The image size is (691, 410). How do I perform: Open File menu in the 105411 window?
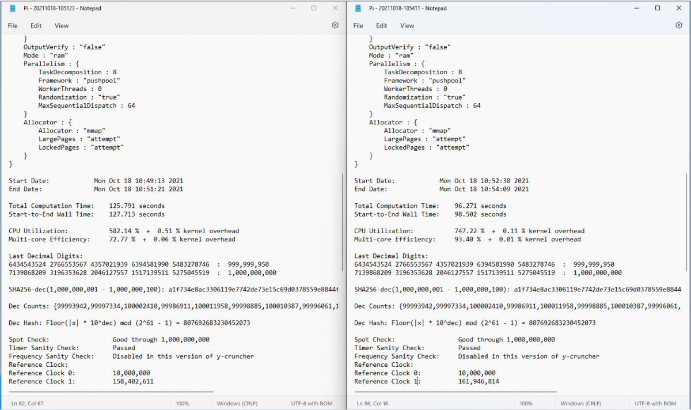pos(358,25)
